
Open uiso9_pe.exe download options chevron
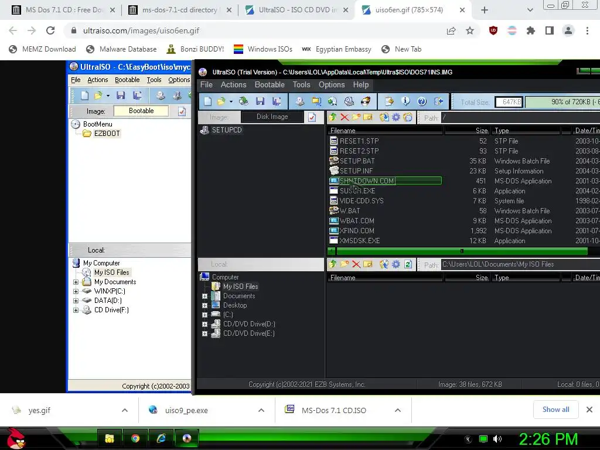point(261,410)
